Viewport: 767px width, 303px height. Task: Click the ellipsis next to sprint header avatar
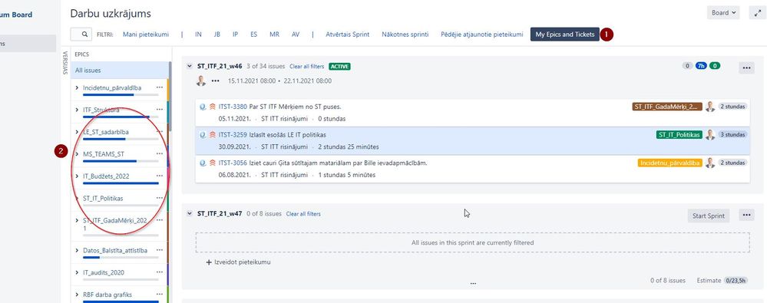[x=215, y=81]
